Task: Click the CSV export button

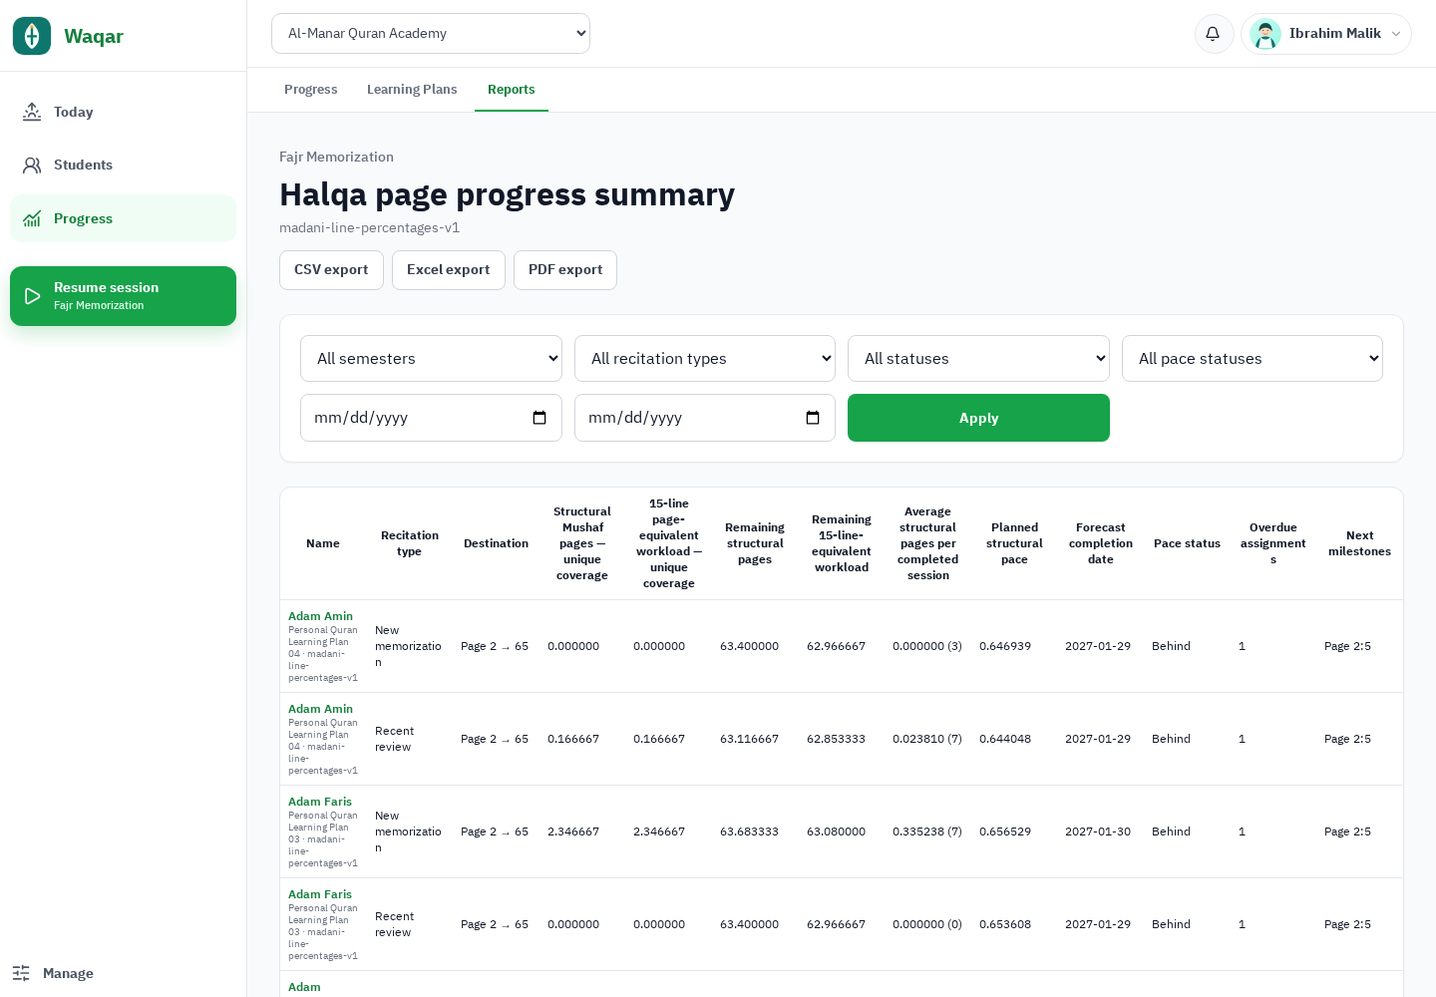Action: click(x=331, y=270)
